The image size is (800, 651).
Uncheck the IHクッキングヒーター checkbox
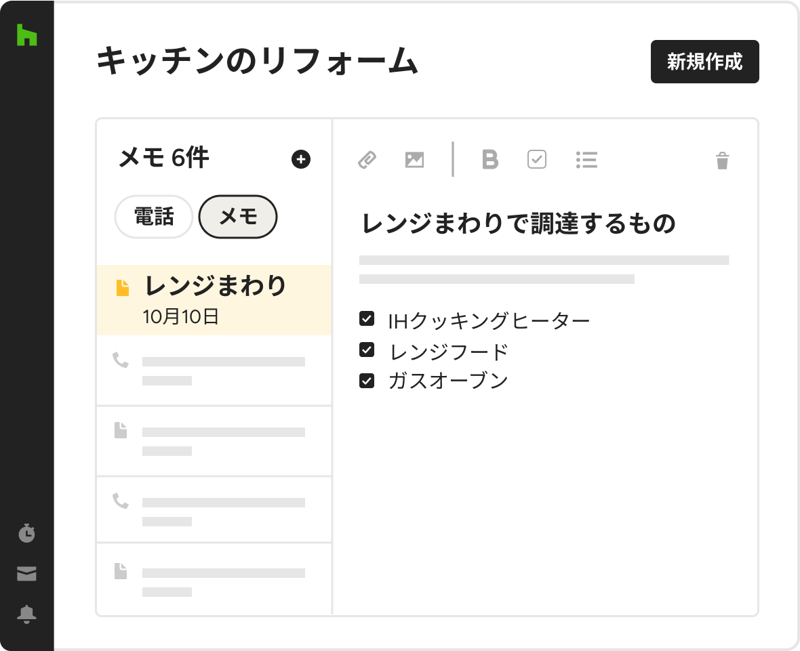coord(367,318)
